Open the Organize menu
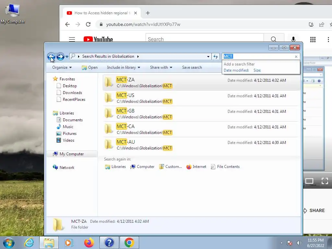The width and height of the screenshot is (332, 249). (62, 67)
